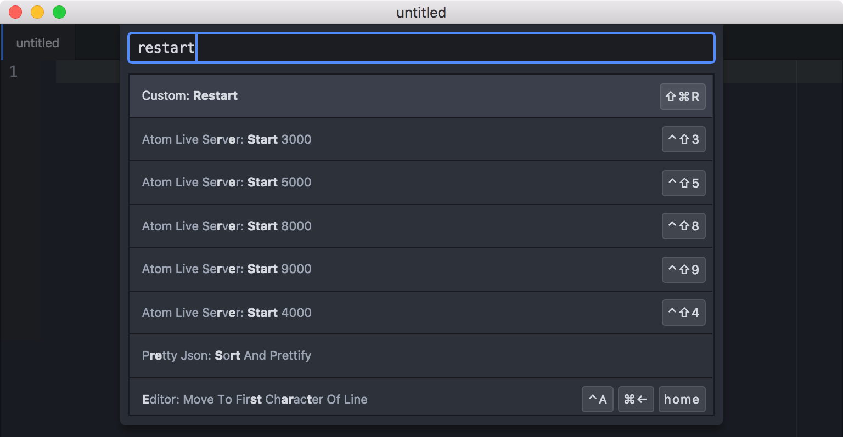The width and height of the screenshot is (843, 437).
Task: Click the Ctrl-Shift-3 shortcut badge
Action: [683, 139]
